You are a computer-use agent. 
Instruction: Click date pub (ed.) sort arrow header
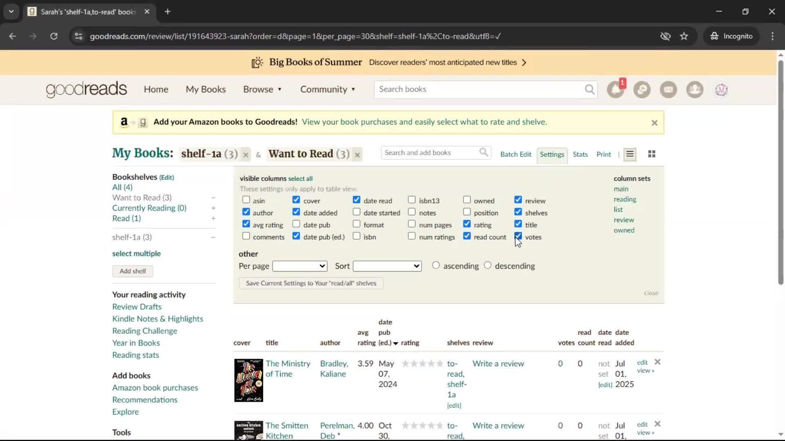(395, 343)
